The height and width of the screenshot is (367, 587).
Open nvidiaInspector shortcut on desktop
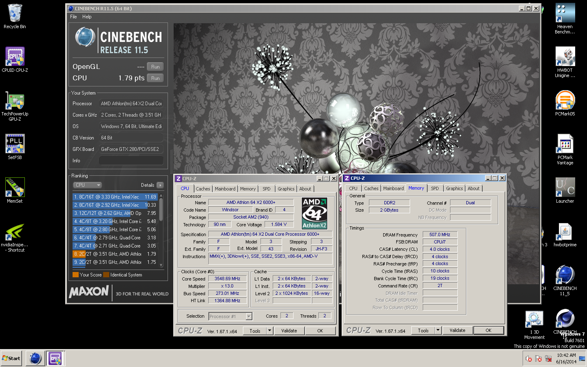[15, 237]
